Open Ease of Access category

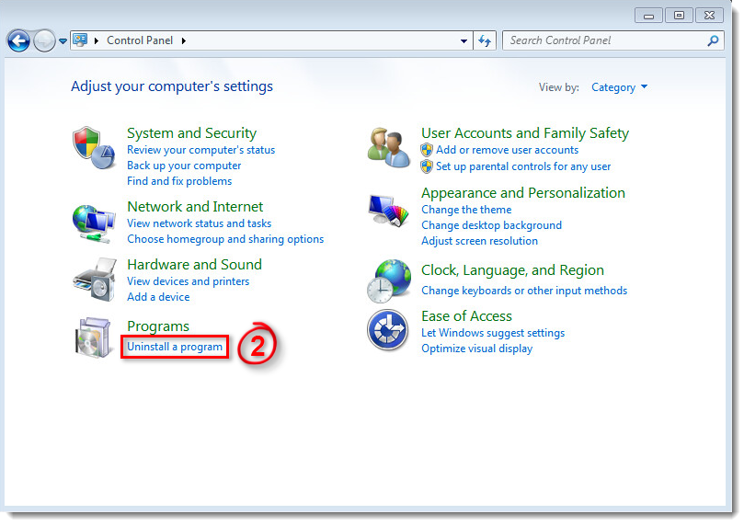point(466,316)
